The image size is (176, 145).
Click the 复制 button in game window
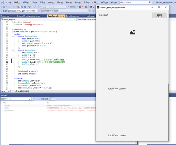pyautogui.click(x=159, y=15)
